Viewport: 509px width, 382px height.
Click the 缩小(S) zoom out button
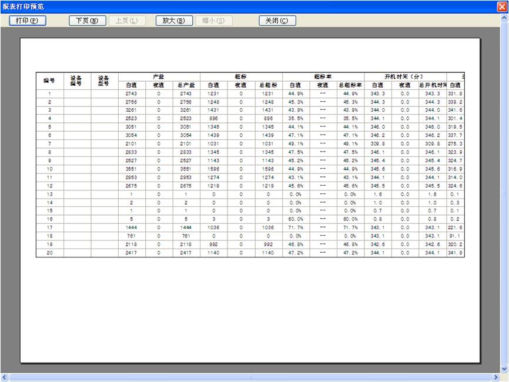213,21
